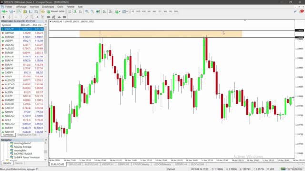
Task: Zoom out on the chart
Action: pos(92,11)
